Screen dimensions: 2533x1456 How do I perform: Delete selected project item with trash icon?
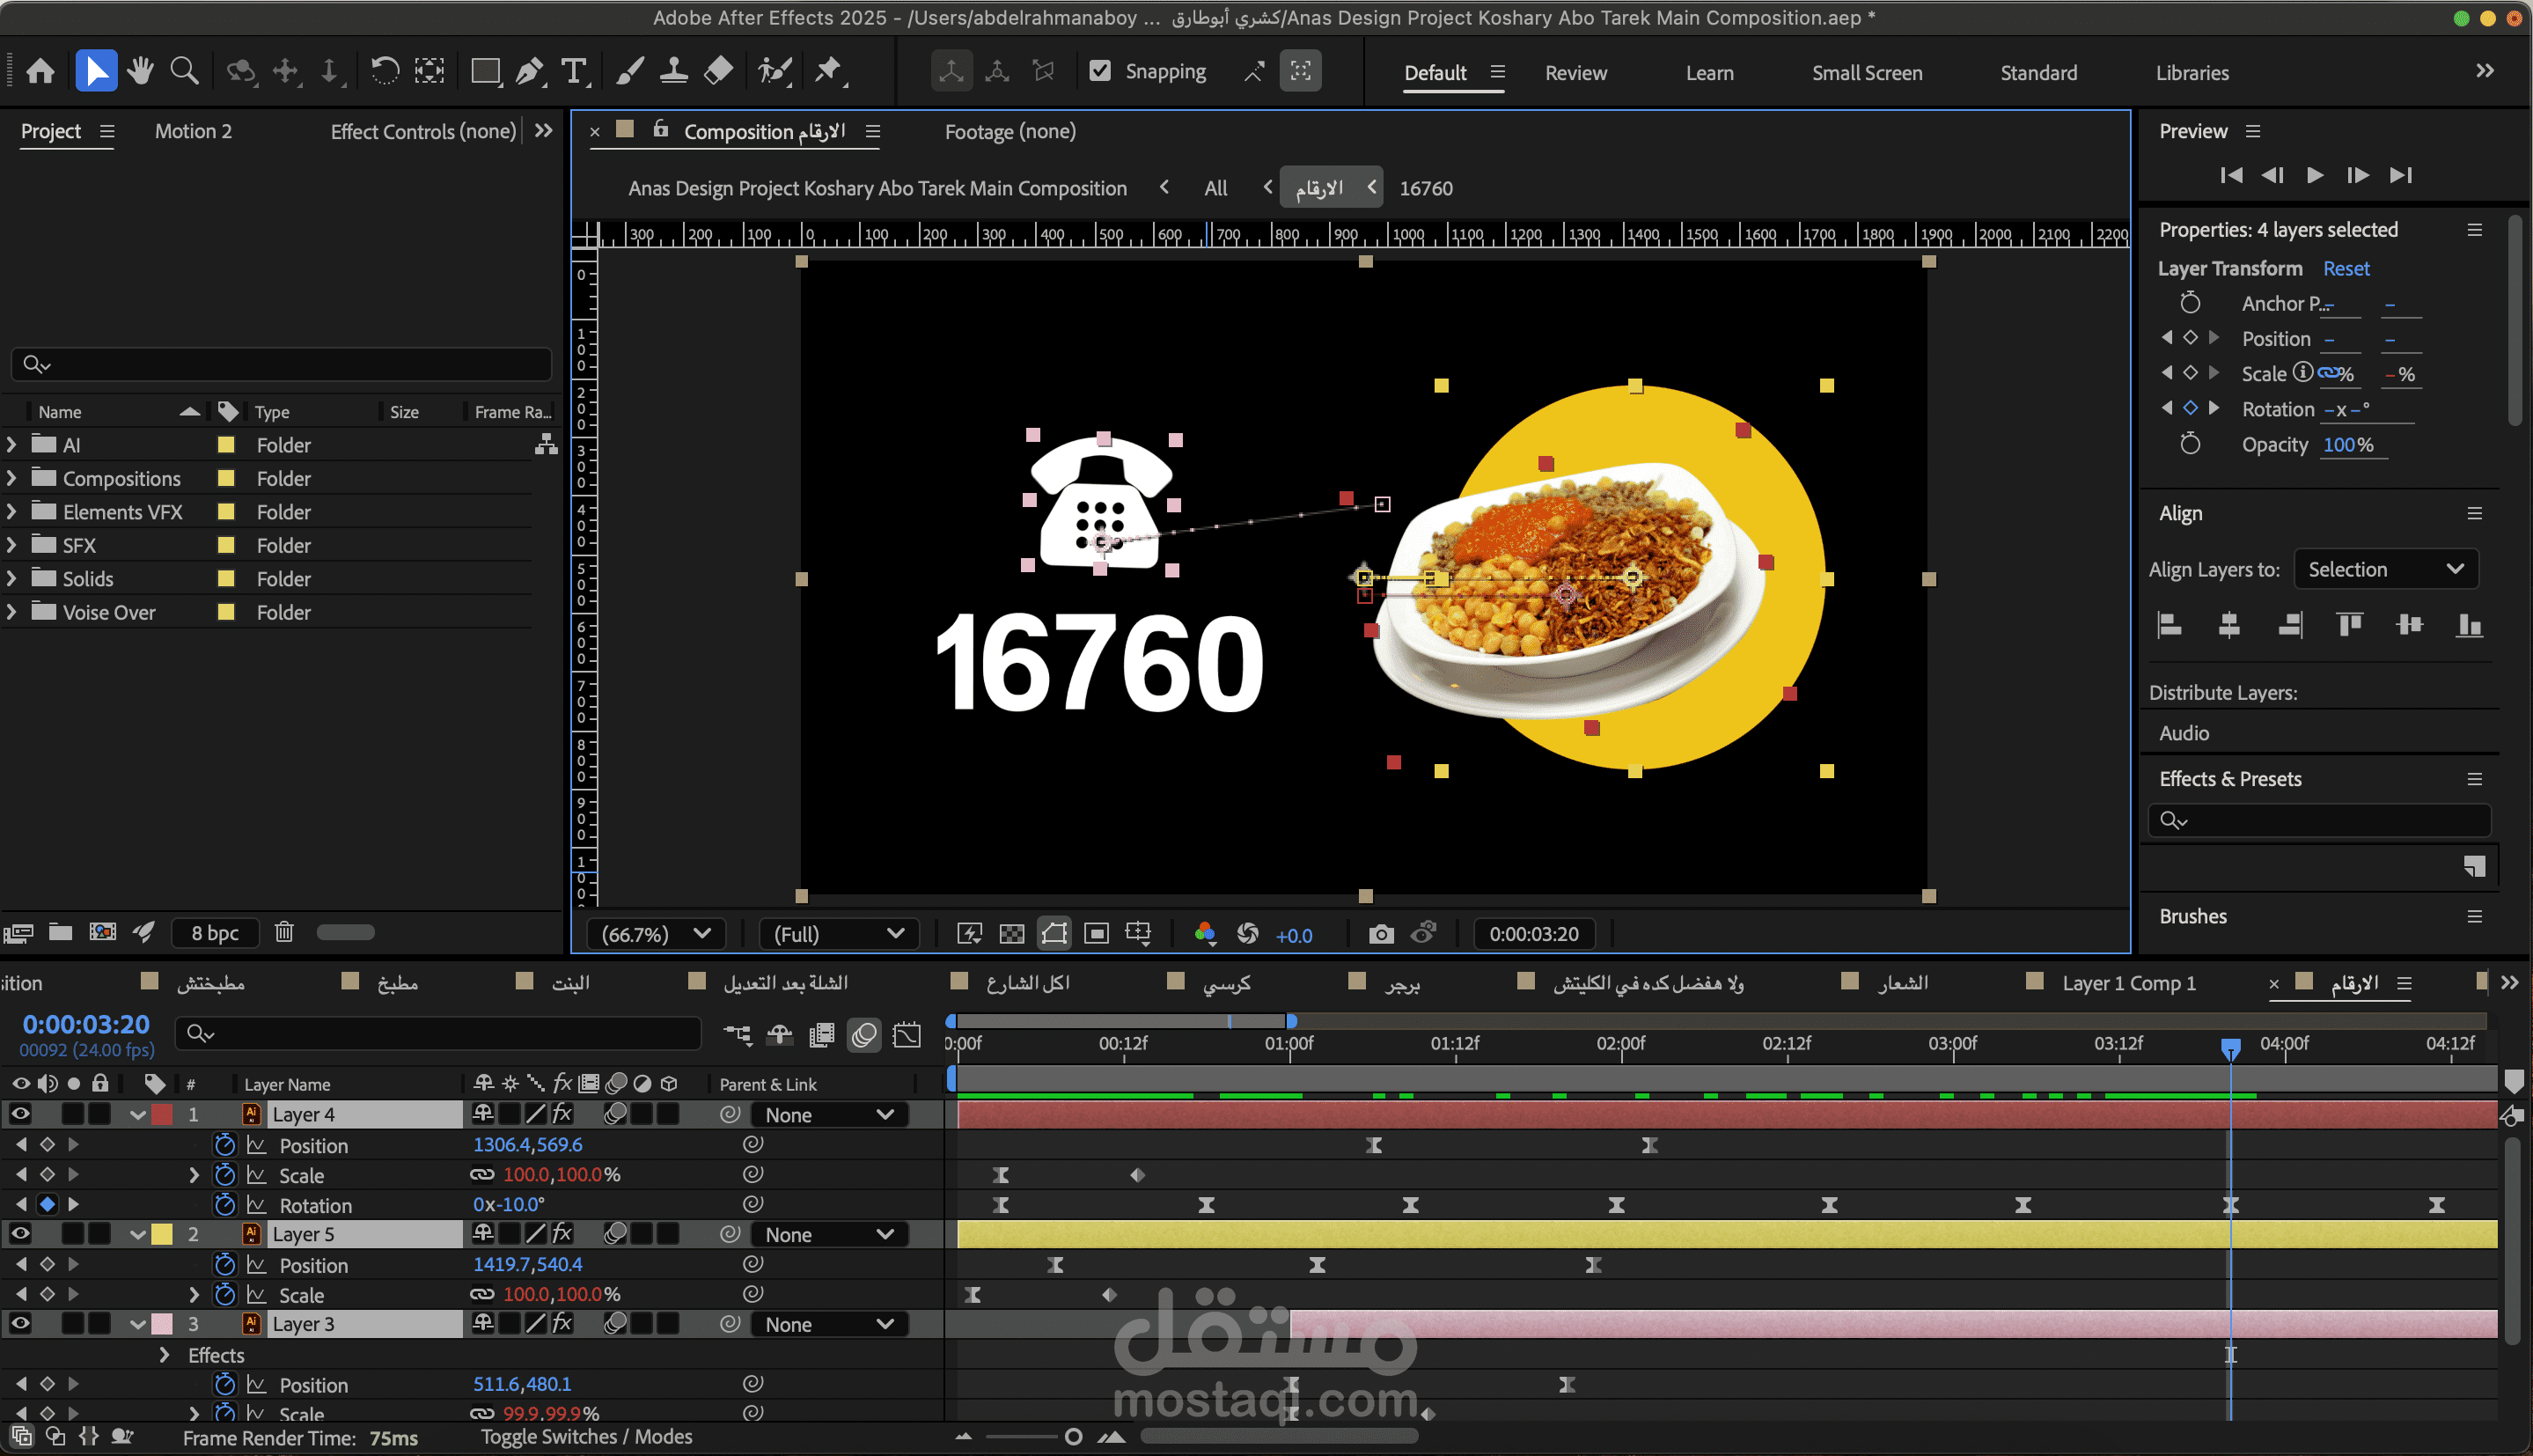[x=284, y=932]
